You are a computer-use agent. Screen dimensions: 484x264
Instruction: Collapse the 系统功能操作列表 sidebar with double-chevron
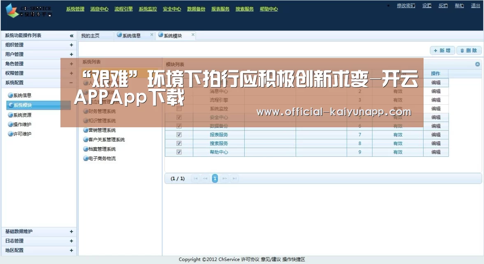[72, 36]
